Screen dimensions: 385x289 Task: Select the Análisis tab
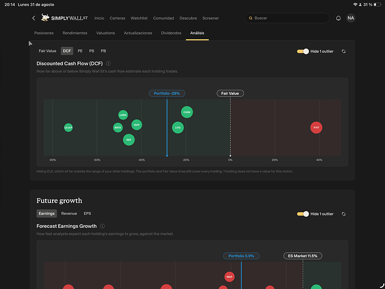[197, 33]
